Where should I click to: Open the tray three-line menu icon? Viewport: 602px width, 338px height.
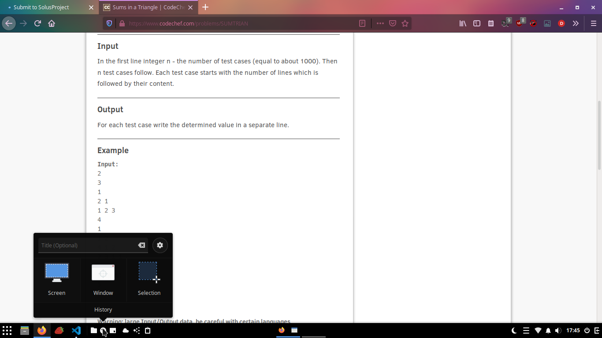tap(526, 331)
